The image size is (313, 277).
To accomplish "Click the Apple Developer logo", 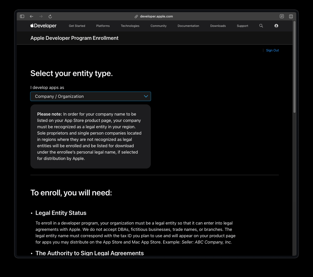I will pyautogui.click(x=43, y=26).
